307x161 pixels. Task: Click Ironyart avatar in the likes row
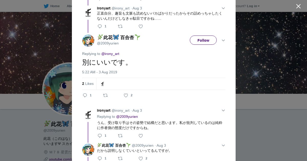coord(102,84)
